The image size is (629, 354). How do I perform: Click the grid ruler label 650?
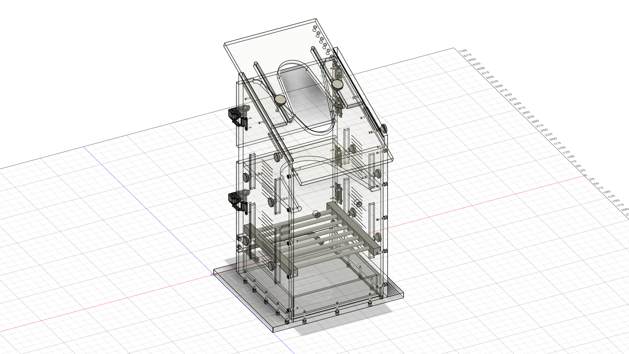pyautogui.click(x=472, y=60)
